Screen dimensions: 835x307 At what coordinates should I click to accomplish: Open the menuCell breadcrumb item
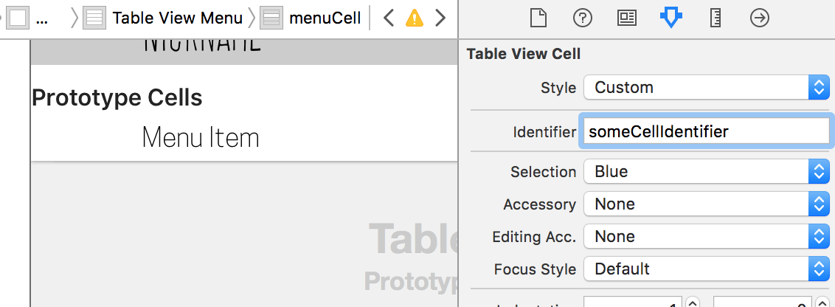click(311, 18)
